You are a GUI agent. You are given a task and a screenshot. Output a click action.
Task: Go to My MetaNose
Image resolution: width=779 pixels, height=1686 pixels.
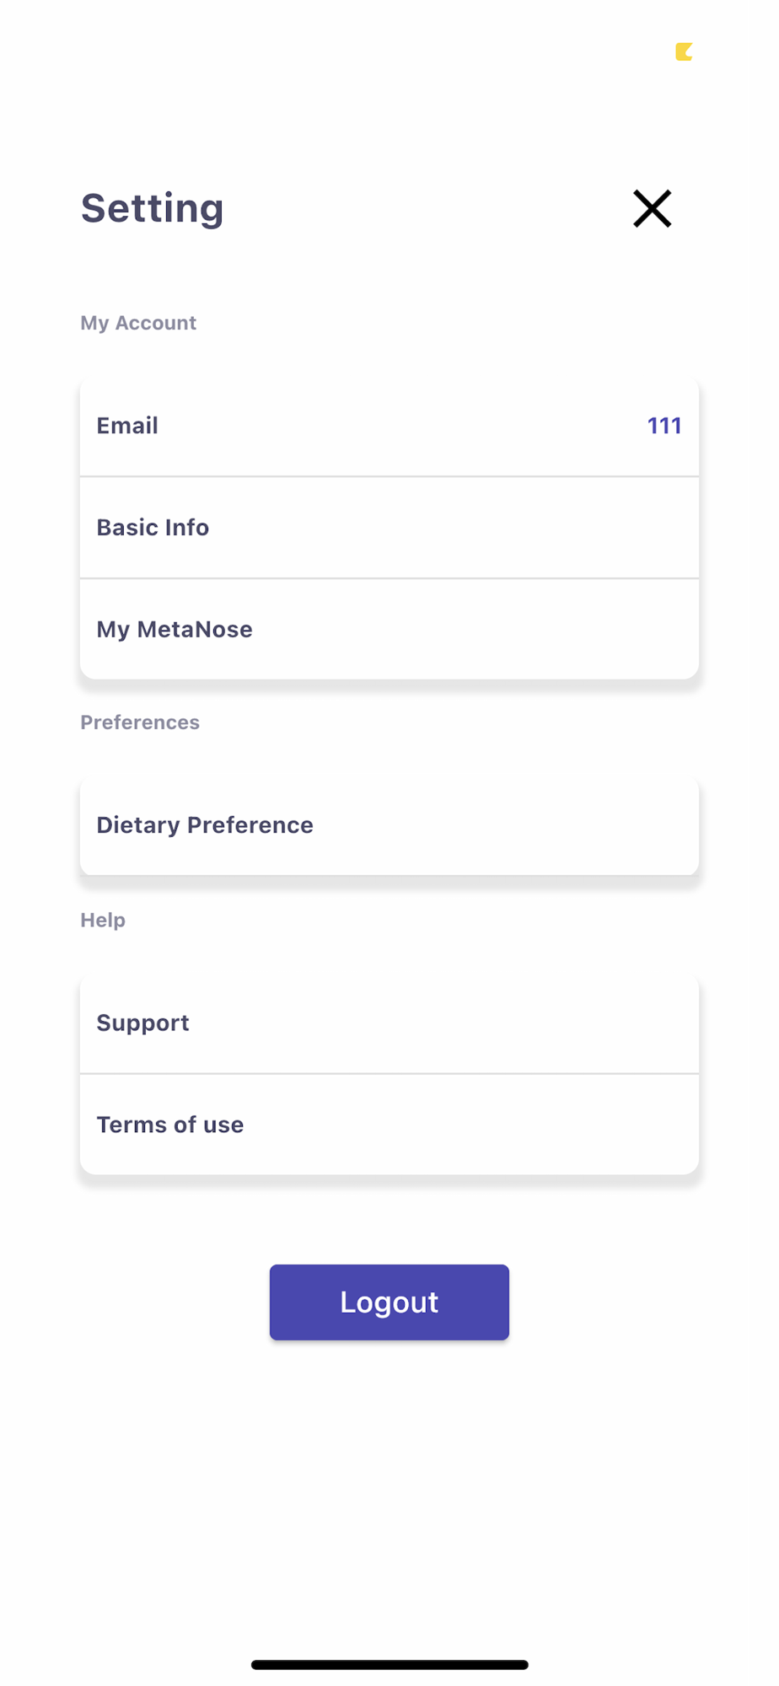tap(389, 630)
